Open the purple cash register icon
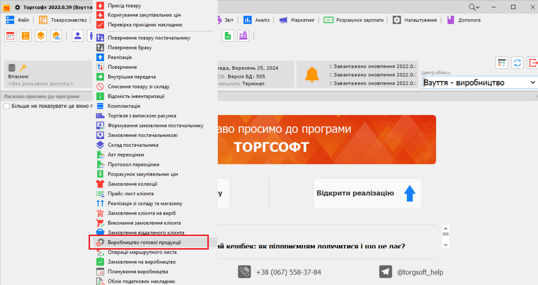The width and height of the screenshot is (538, 285). click(243, 35)
